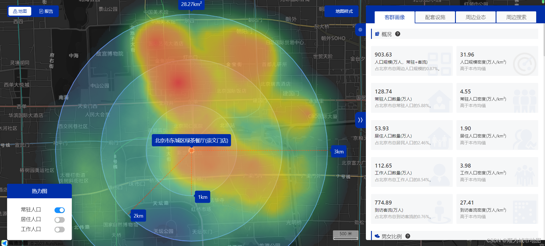Enable 居住人口 heatmap switch
The width and height of the screenshot is (545, 246).
[x=60, y=220]
